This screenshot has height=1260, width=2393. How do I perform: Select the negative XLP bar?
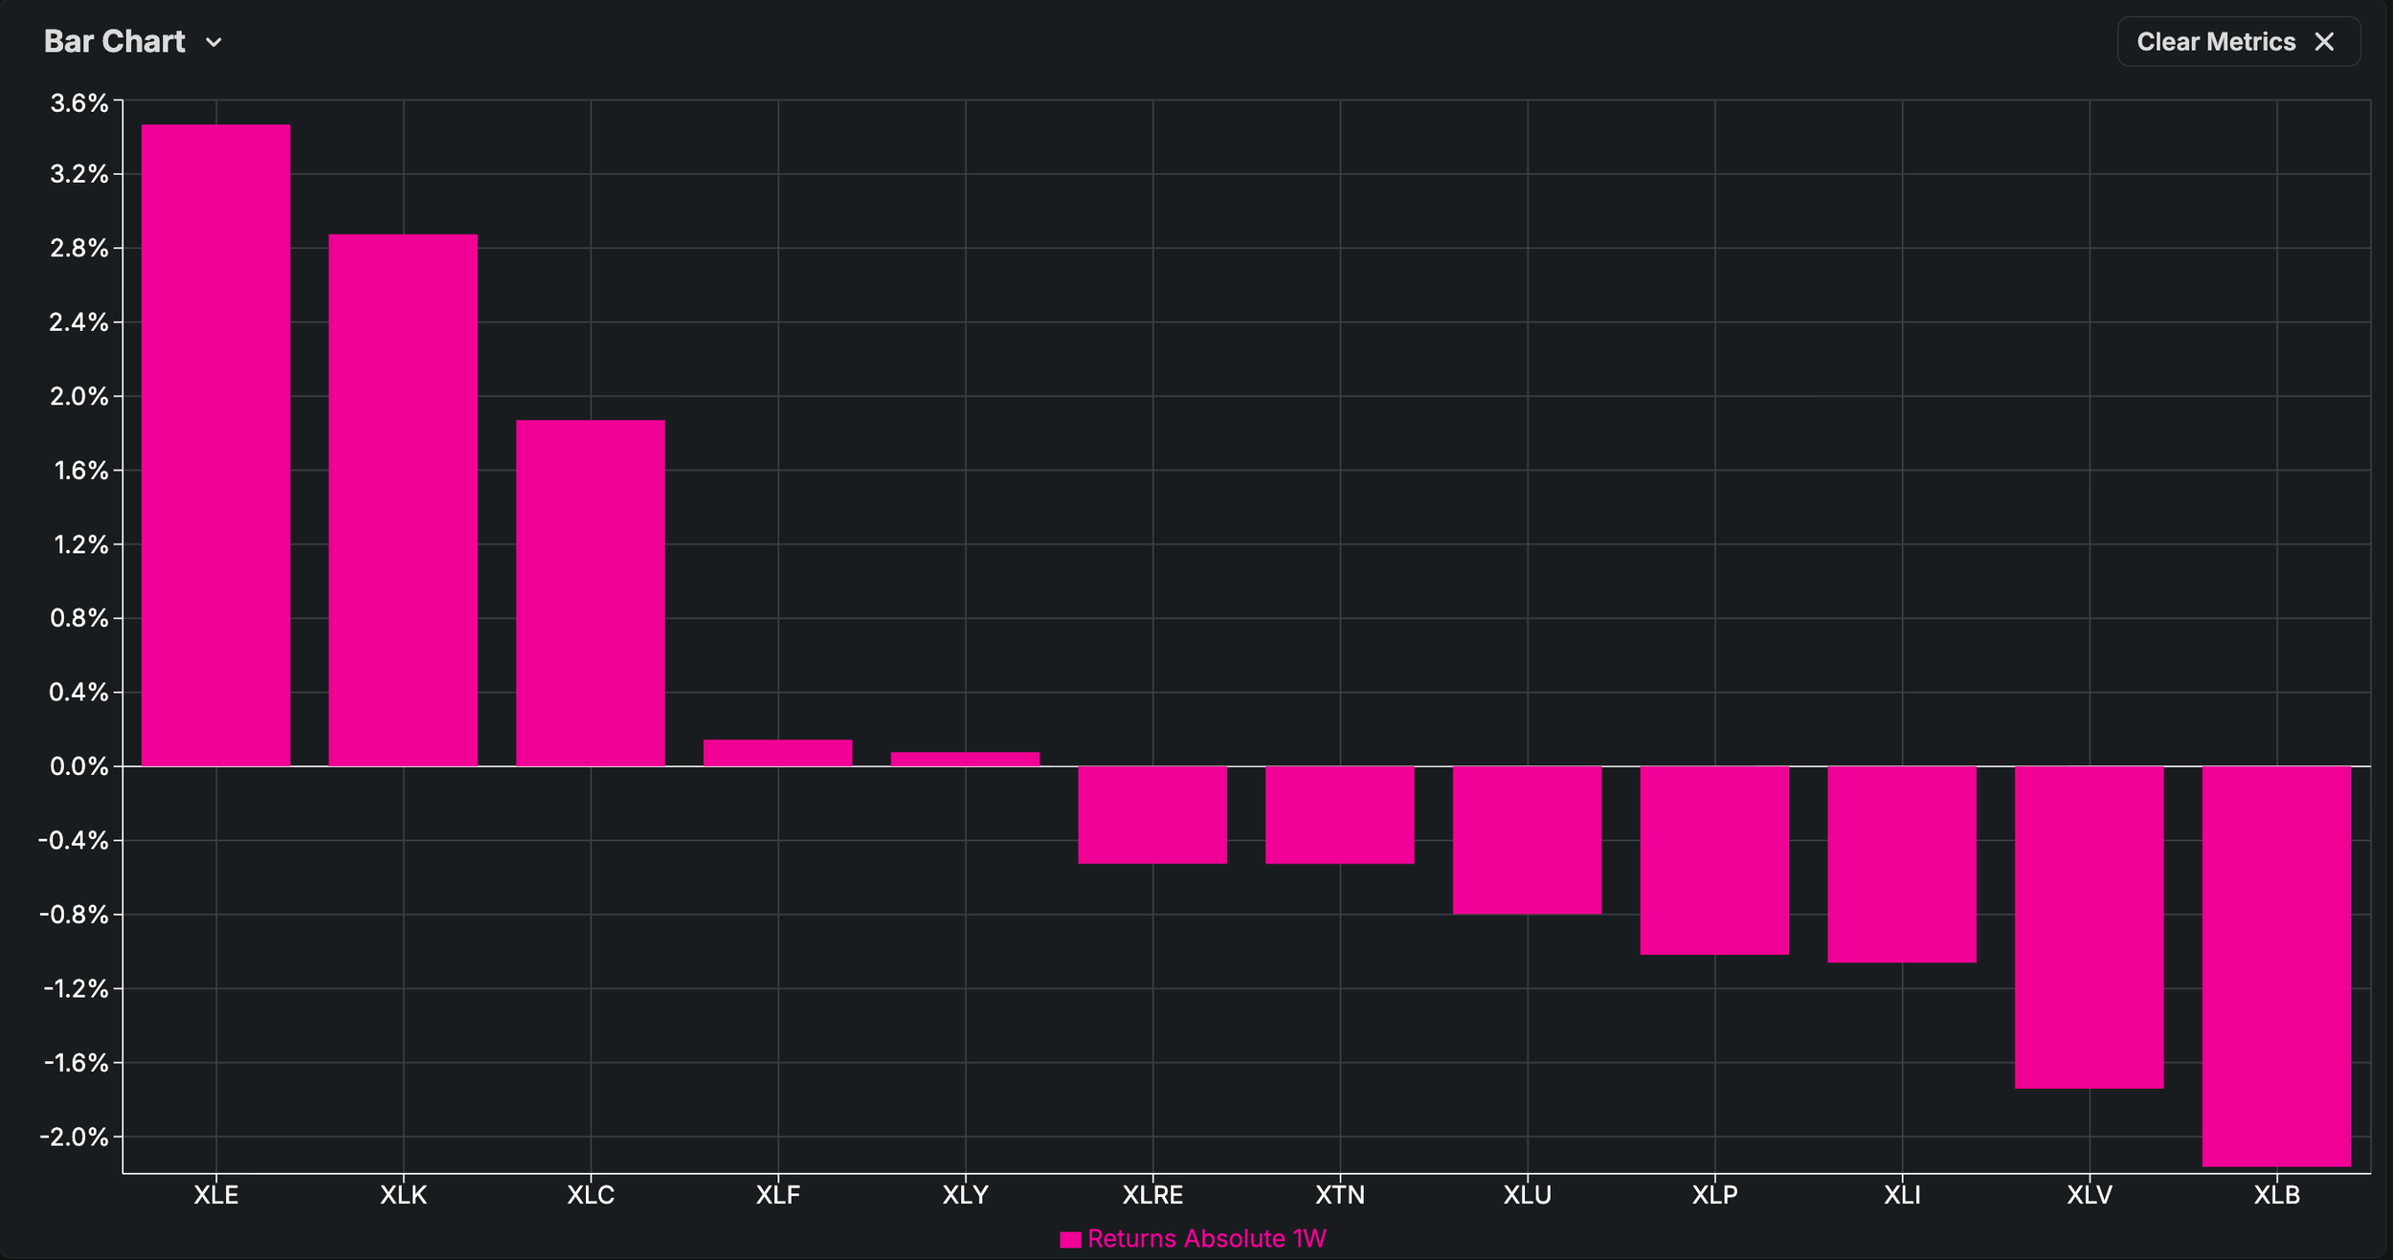point(1714,860)
